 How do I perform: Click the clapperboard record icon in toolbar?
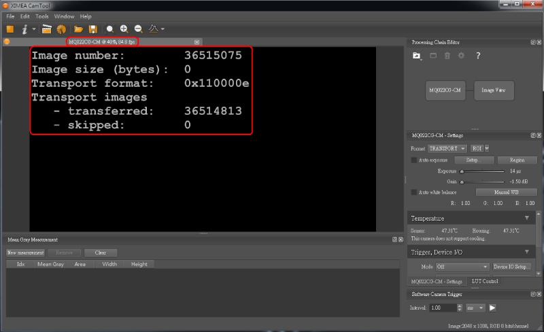pyautogui.click(x=46, y=29)
